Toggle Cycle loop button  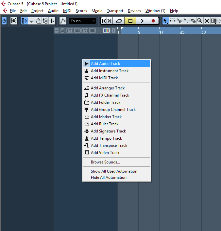coord(119,21)
